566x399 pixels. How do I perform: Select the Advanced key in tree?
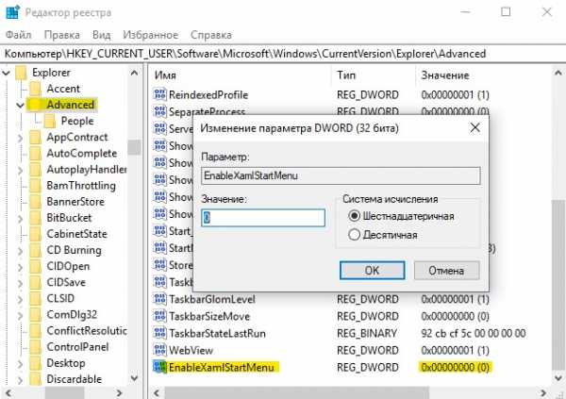[x=71, y=105]
